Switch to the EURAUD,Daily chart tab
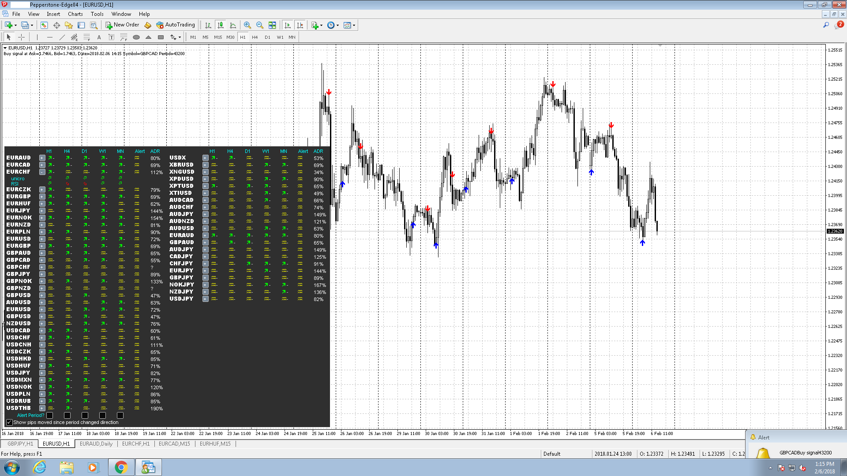Viewport: 847px width, 476px height. 96,444
